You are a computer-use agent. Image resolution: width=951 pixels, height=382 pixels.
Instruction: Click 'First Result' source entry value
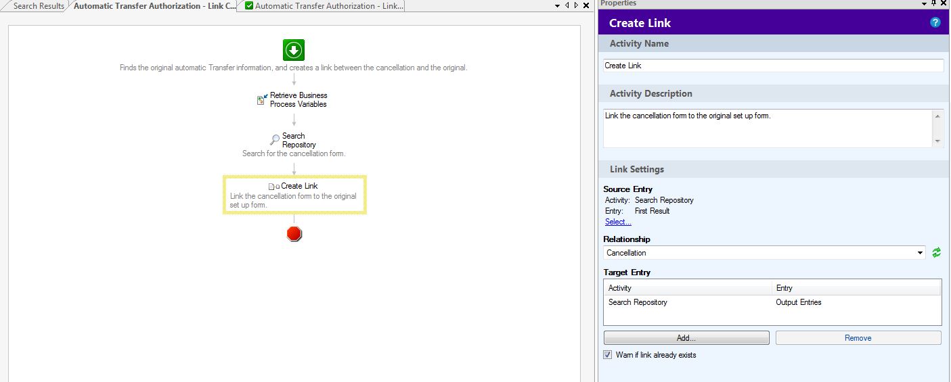pyautogui.click(x=652, y=211)
